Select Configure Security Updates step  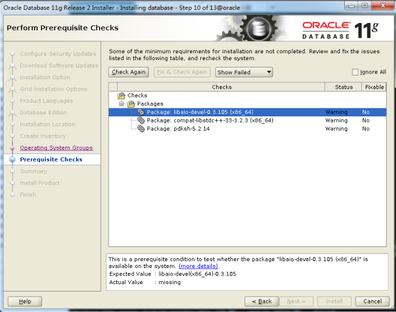coord(58,54)
